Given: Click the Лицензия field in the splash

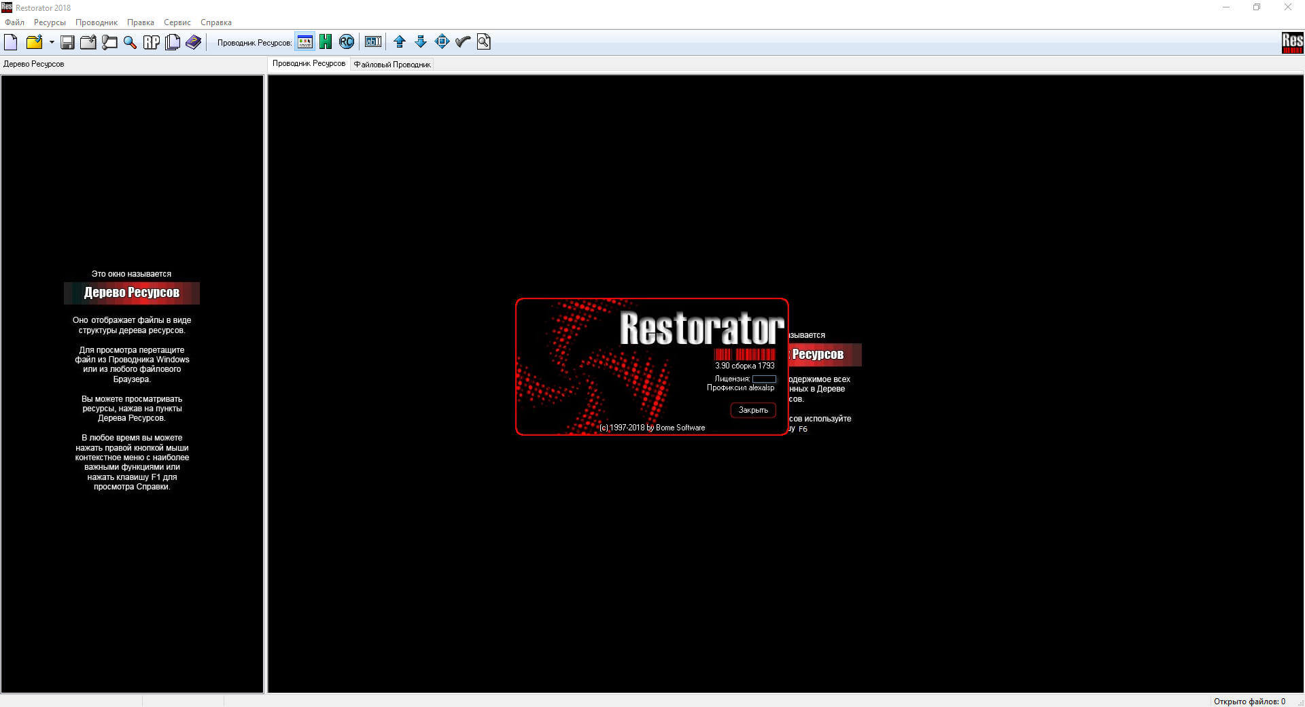Looking at the screenshot, I should [764, 379].
